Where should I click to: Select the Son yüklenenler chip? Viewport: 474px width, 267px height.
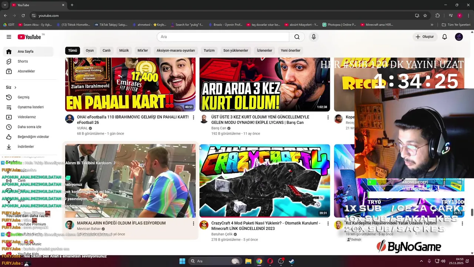(x=236, y=50)
